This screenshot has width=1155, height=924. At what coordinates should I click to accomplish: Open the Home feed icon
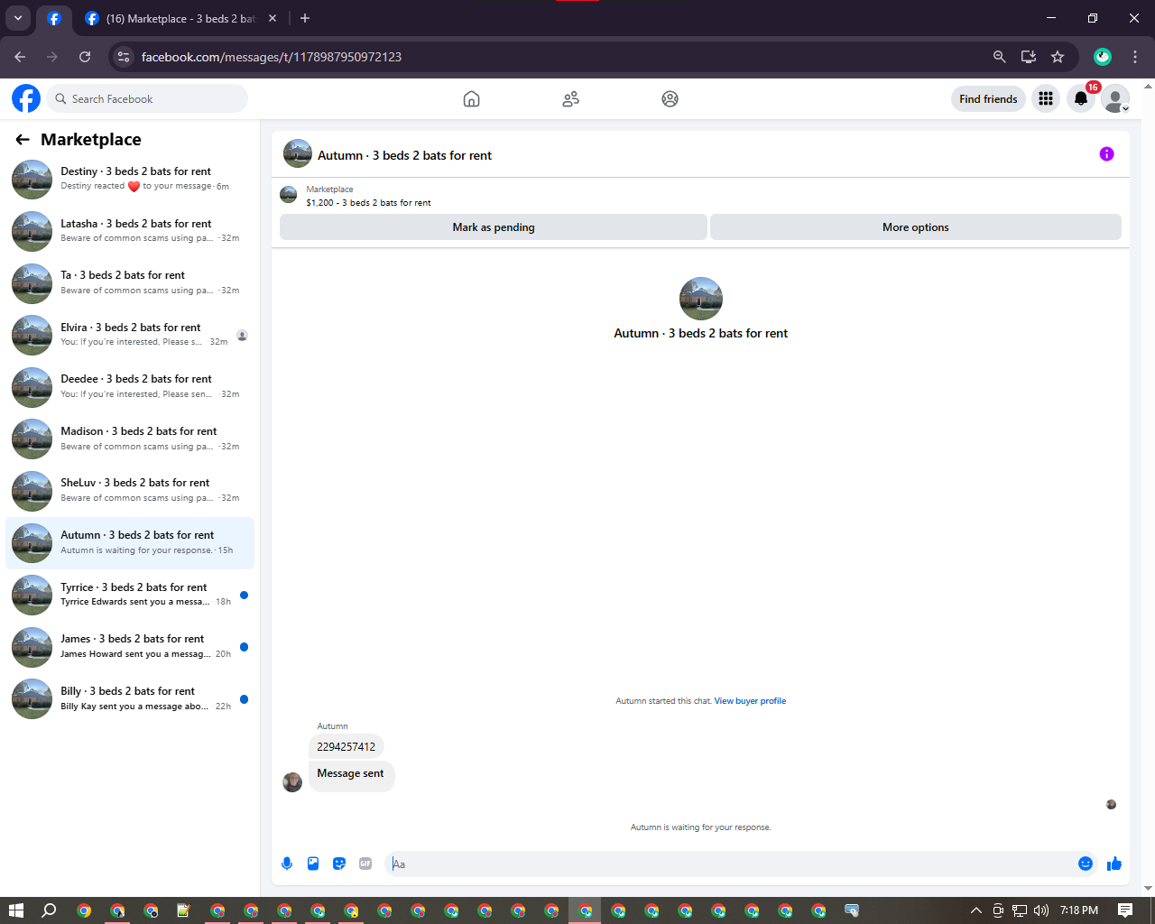point(471,99)
